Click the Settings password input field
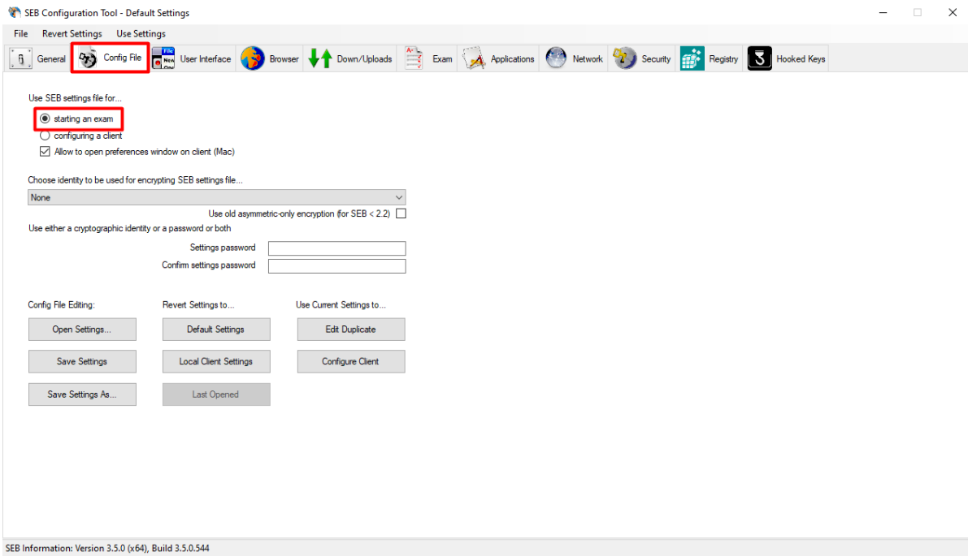The image size is (968, 556). click(x=336, y=248)
